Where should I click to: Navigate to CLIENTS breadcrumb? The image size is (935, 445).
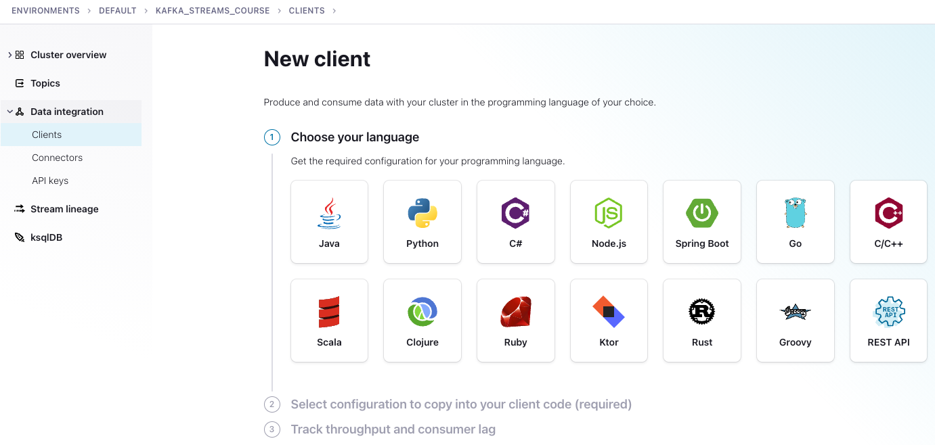(x=307, y=11)
